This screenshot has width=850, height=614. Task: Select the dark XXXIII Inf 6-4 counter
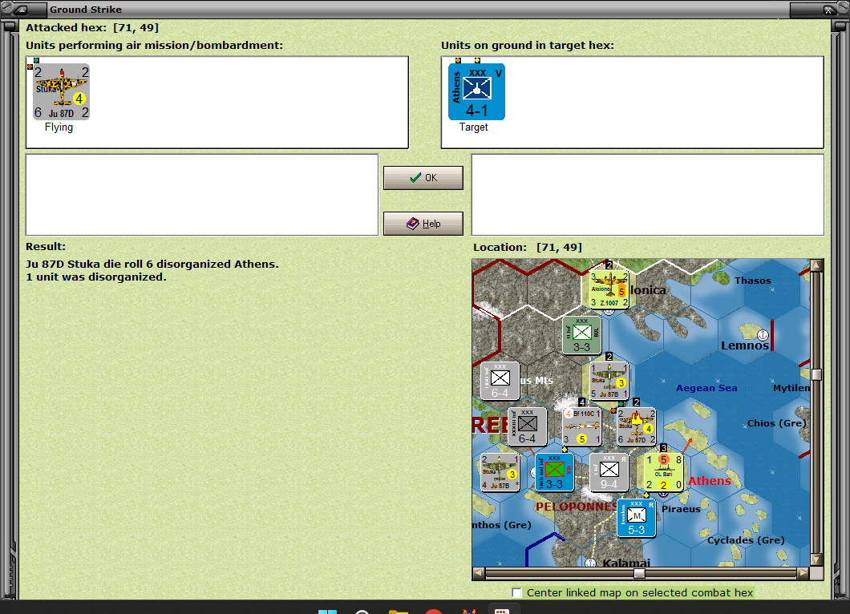[x=527, y=426]
